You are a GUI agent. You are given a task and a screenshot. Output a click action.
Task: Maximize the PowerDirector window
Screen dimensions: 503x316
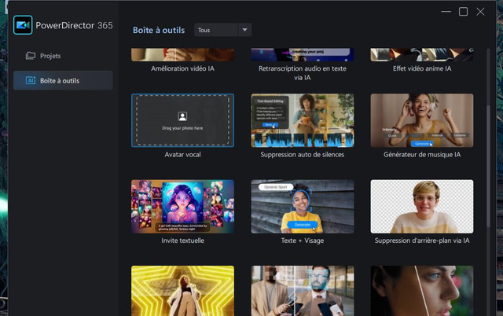click(x=463, y=12)
